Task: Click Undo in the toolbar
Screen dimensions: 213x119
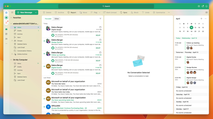Action: pyautogui.click(x=146, y=12)
